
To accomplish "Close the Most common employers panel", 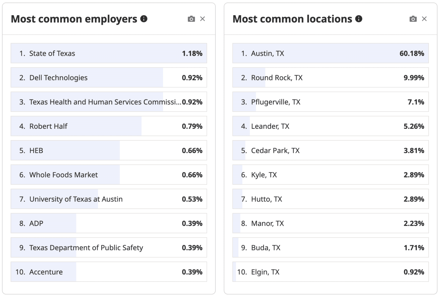I will 203,19.
